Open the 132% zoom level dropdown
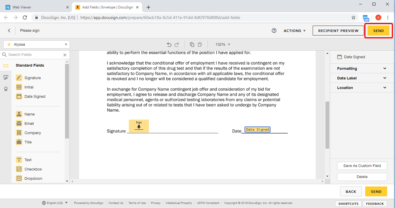 (x=223, y=45)
